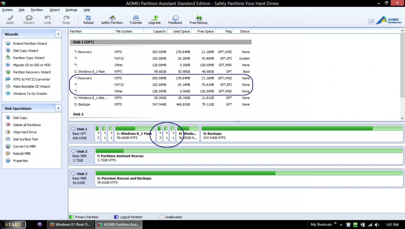The height and width of the screenshot is (229, 405).
Task: Collapse the Wizards panel
Action: click(x=58, y=34)
